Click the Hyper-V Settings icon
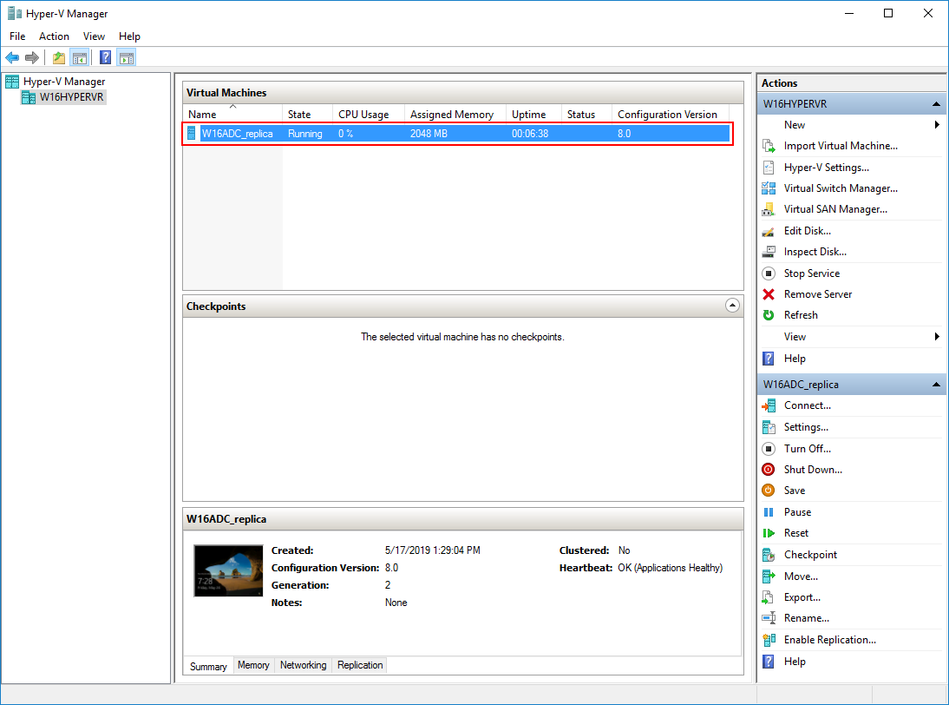949x705 pixels. pos(769,168)
